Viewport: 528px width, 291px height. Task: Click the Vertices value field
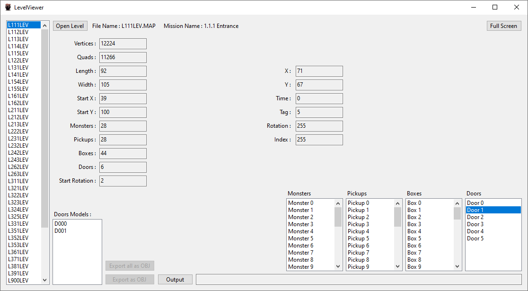coord(123,44)
